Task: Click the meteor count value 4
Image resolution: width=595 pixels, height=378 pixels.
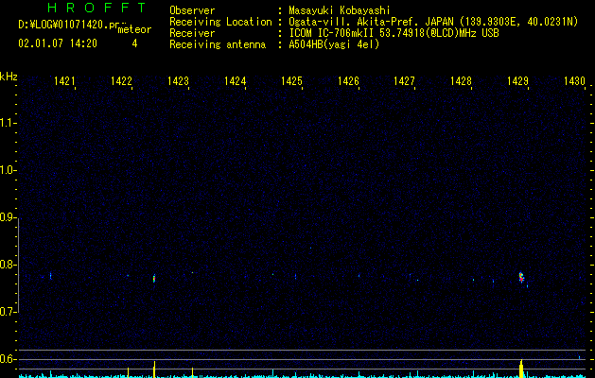Action: (134, 43)
